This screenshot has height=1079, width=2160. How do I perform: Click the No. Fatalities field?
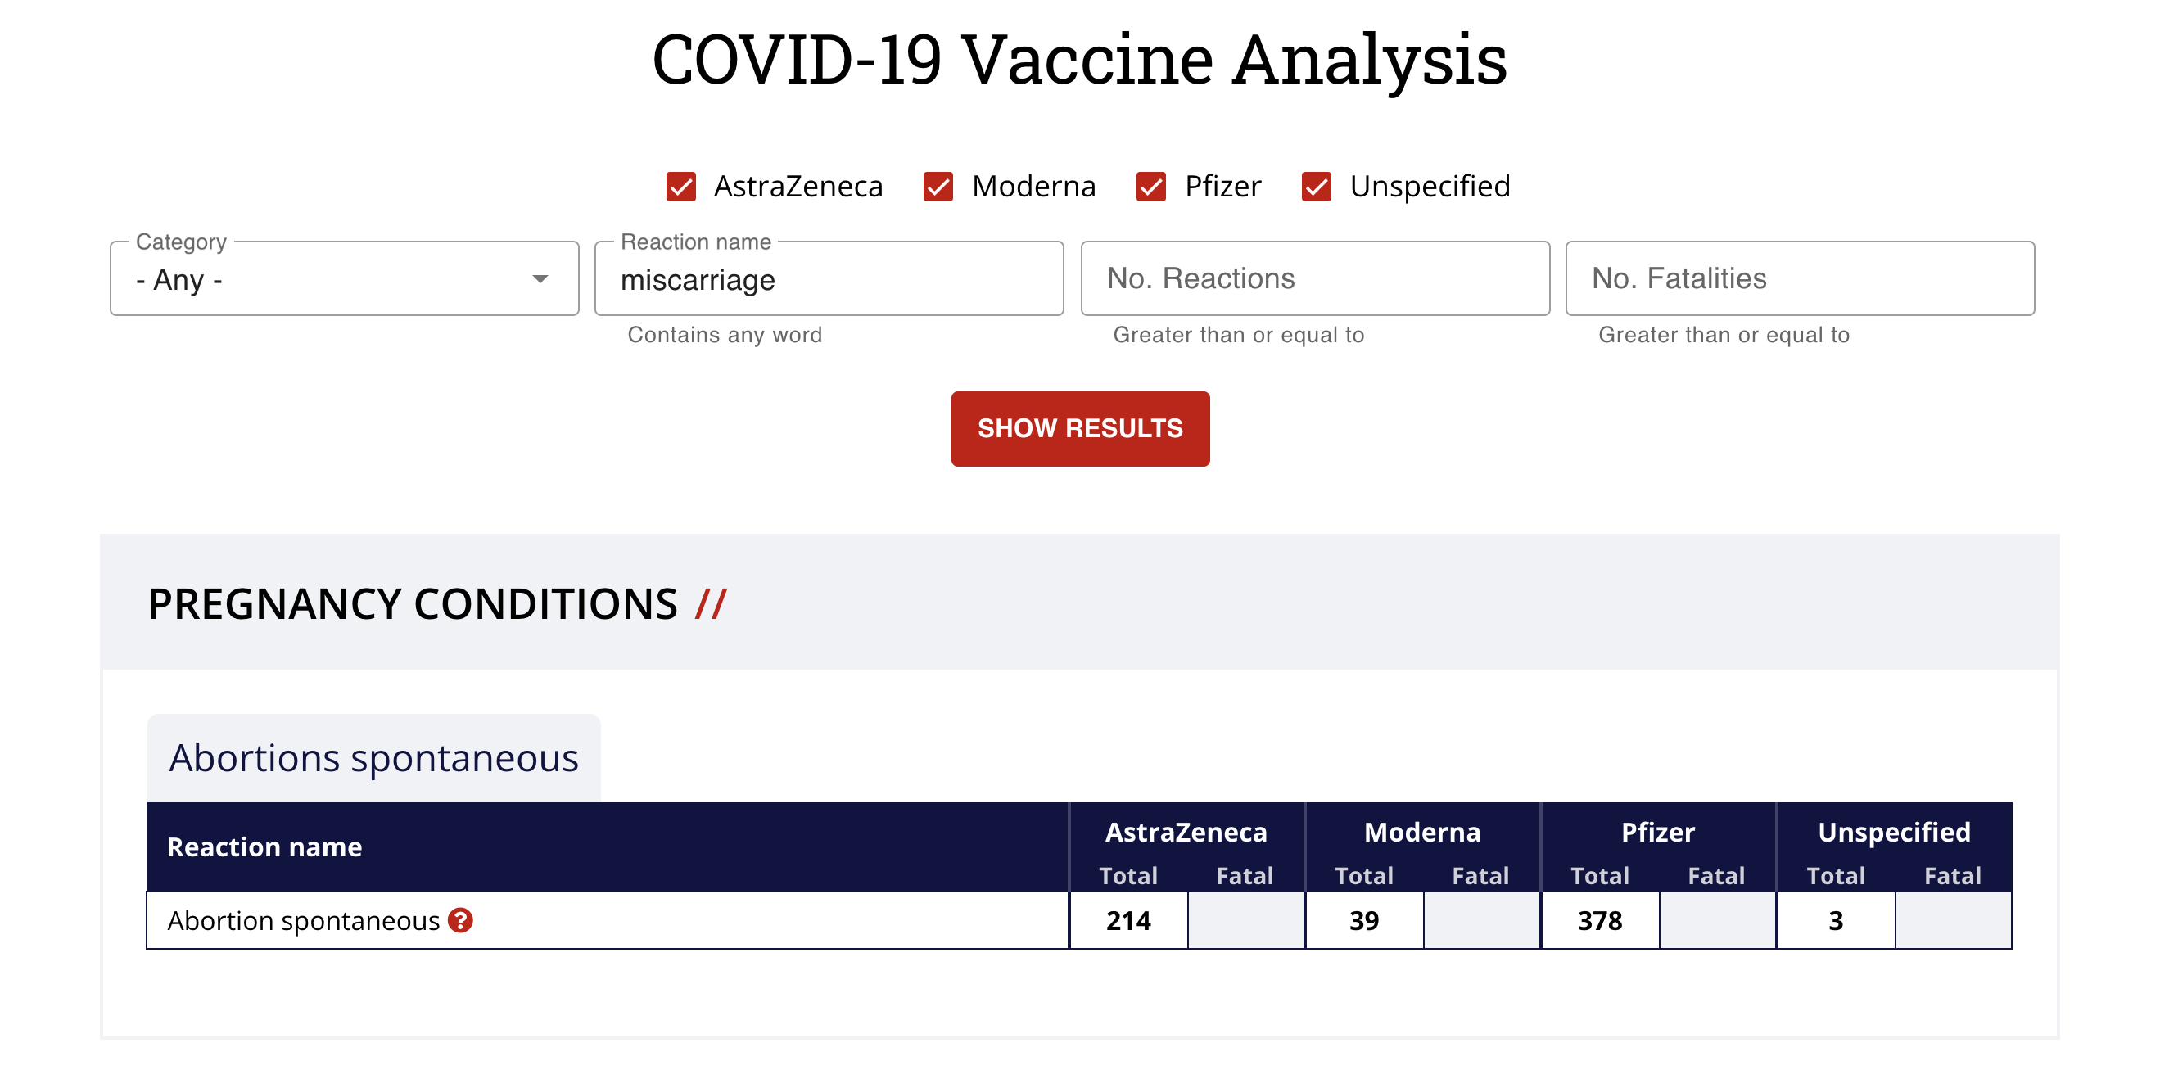[x=1799, y=279]
